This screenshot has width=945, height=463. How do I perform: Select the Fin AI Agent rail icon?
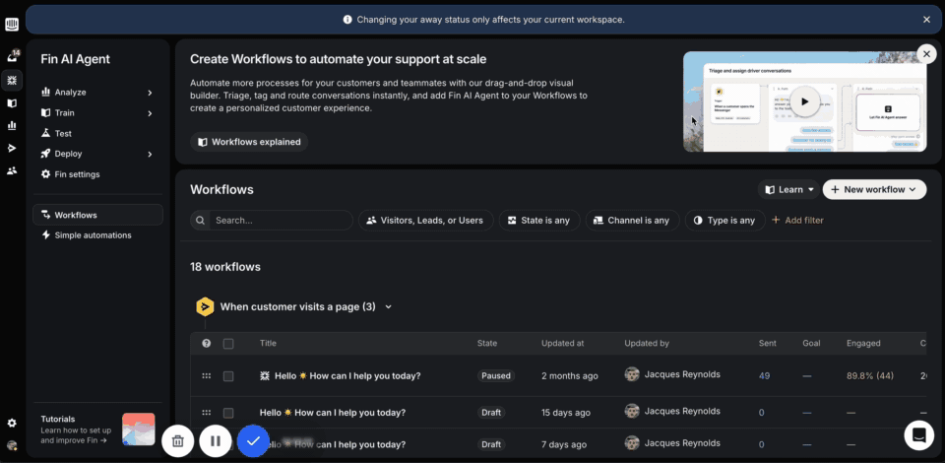click(12, 80)
